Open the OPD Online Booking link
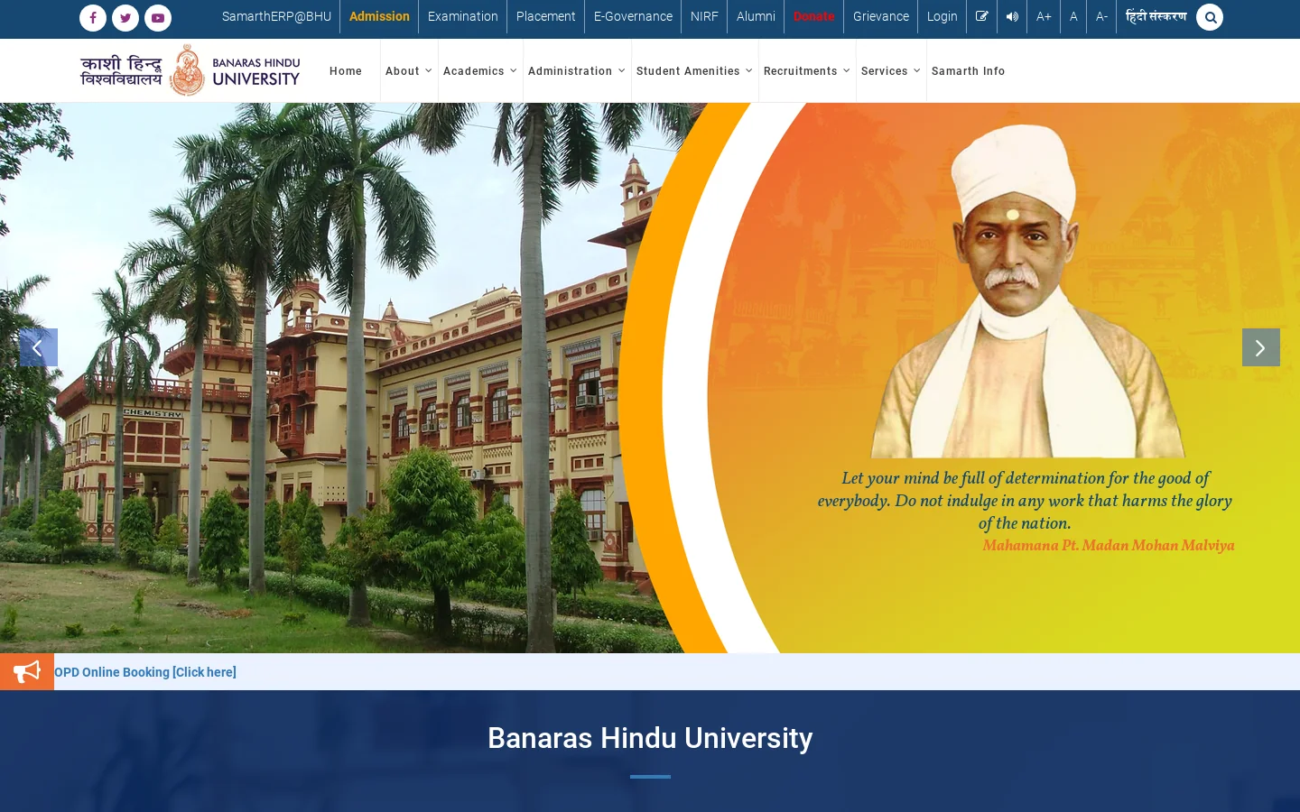This screenshot has height=812, width=1300. tap(145, 672)
